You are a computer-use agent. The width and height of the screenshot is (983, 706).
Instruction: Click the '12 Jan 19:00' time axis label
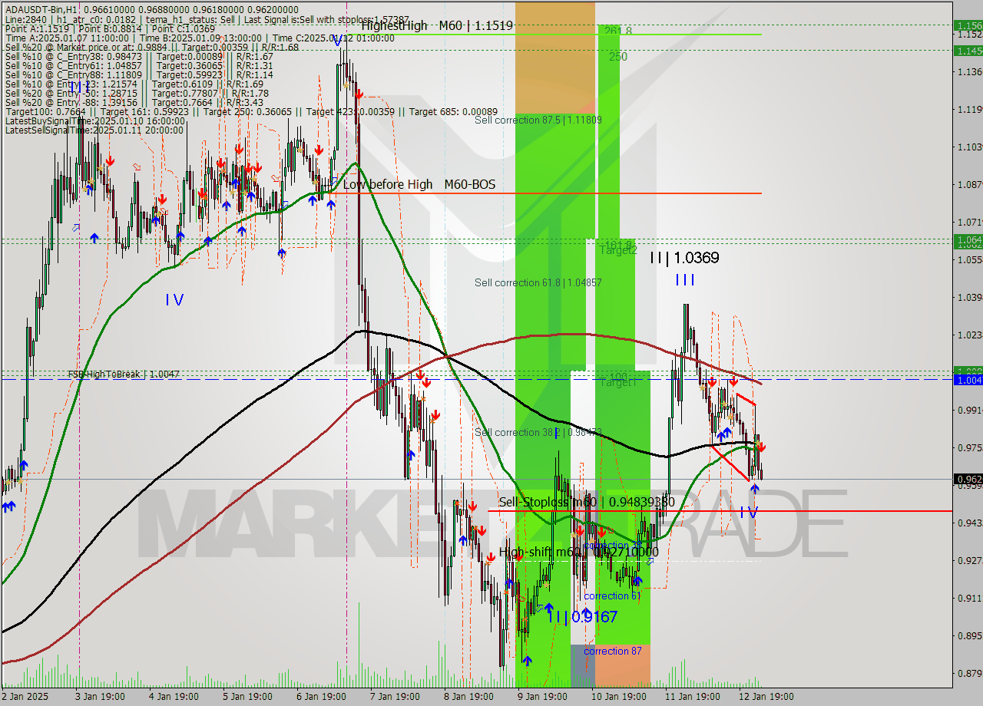click(765, 697)
